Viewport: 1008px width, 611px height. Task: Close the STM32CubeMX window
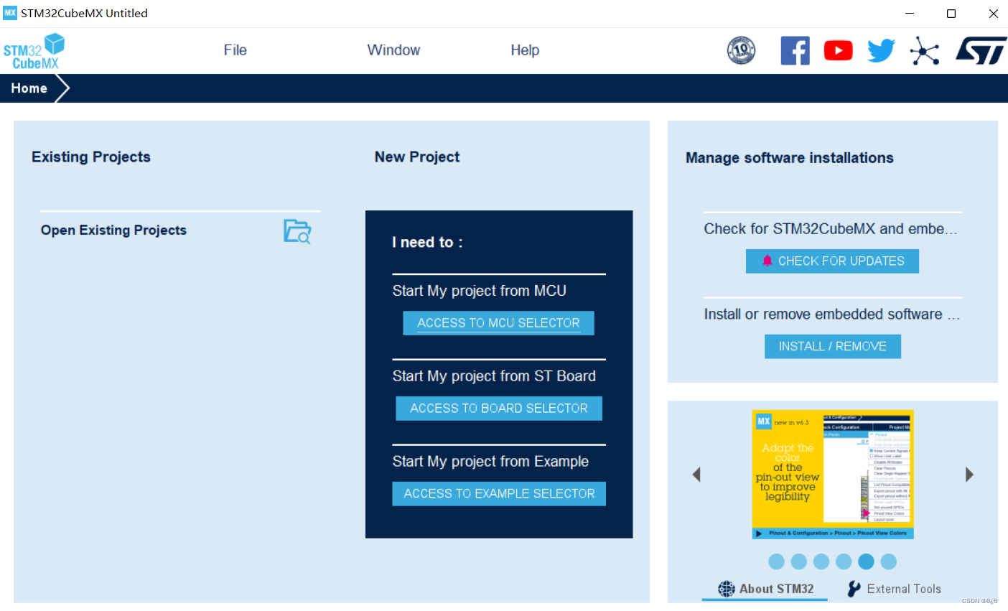[x=994, y=14]
